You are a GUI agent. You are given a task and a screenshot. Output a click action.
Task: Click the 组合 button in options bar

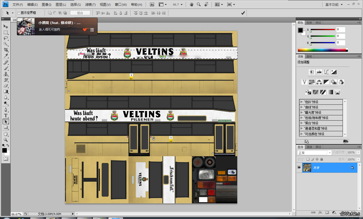80,13
